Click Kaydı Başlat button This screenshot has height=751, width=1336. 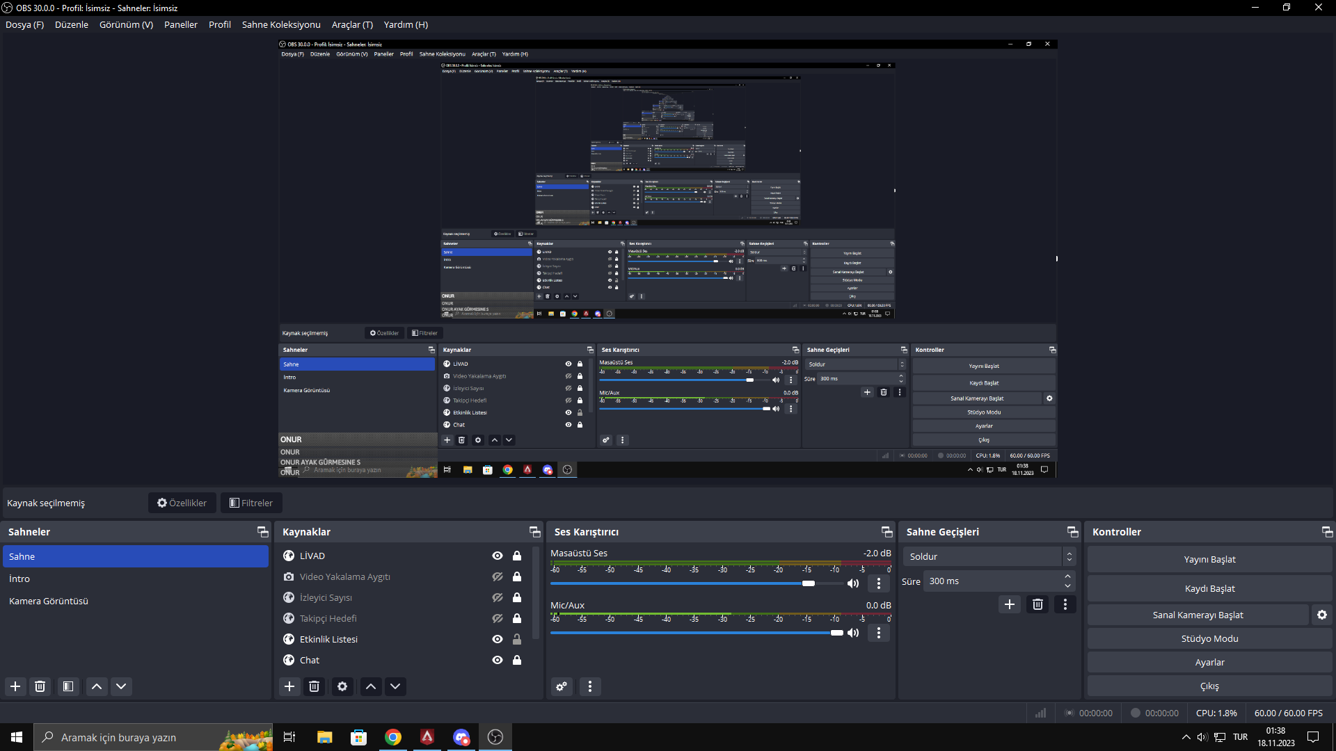(x=1209, y=588)
